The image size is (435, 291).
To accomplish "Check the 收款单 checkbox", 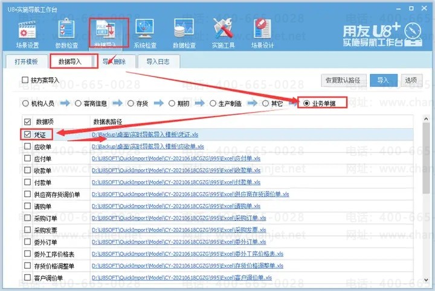I will 27,170.
